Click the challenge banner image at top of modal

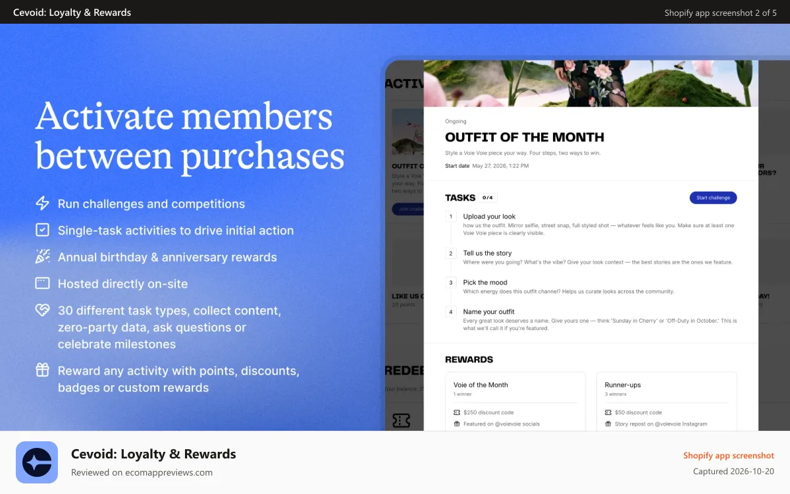coord(591,84)
